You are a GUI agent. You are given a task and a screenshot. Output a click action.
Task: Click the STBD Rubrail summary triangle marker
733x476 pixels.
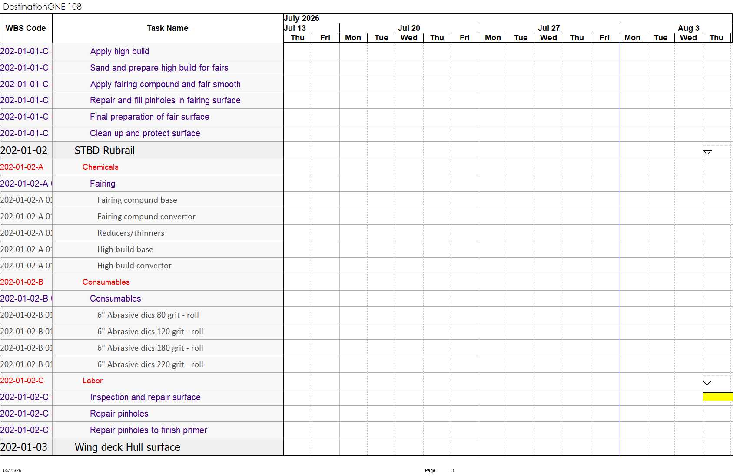(707, 152)
